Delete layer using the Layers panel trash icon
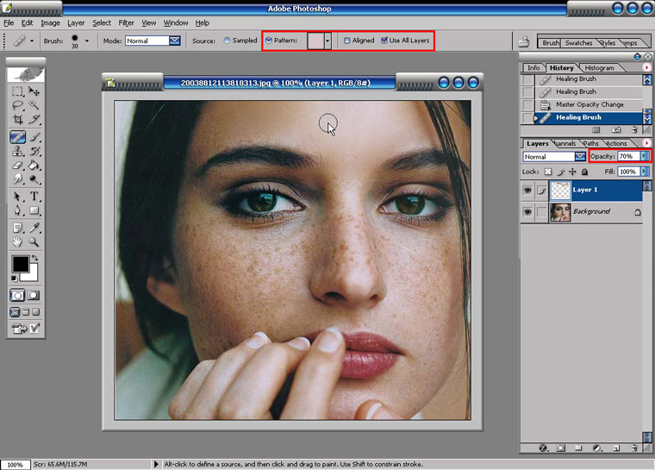655x470 pixels. (x=635, y=448)
